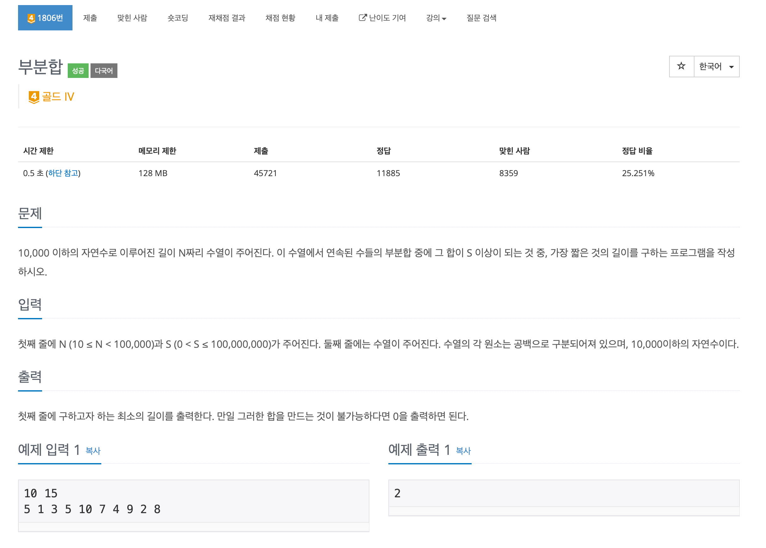
Task: Copy example output 1 with 복사
Action: click(463, 450)
